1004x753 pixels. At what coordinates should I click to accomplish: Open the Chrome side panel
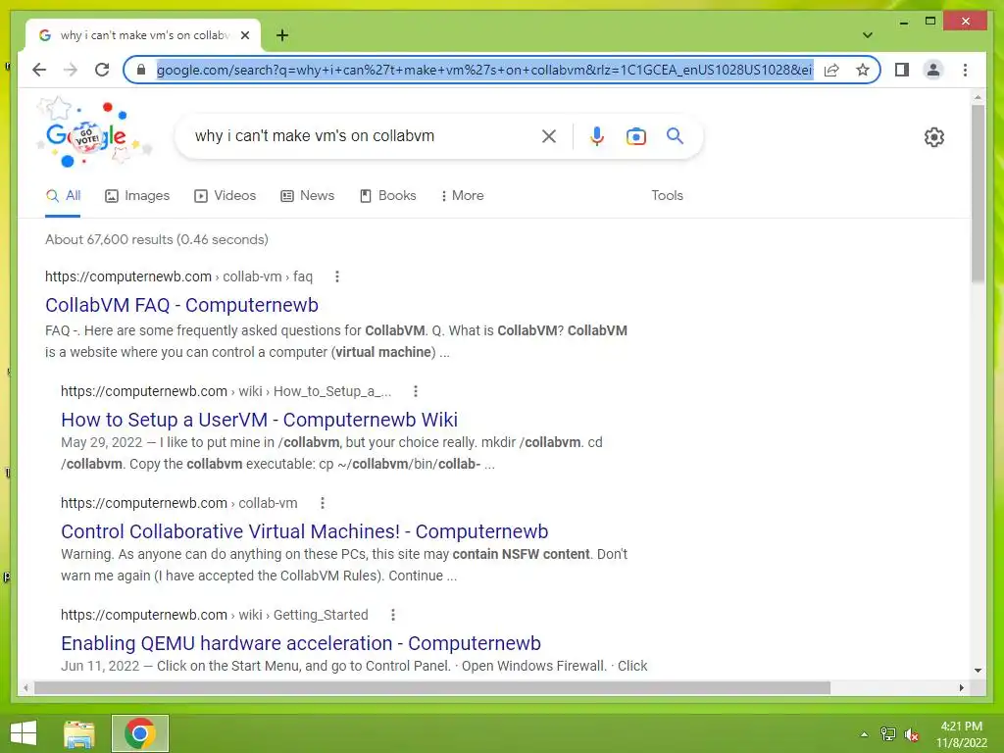click(x=902, y=70)
